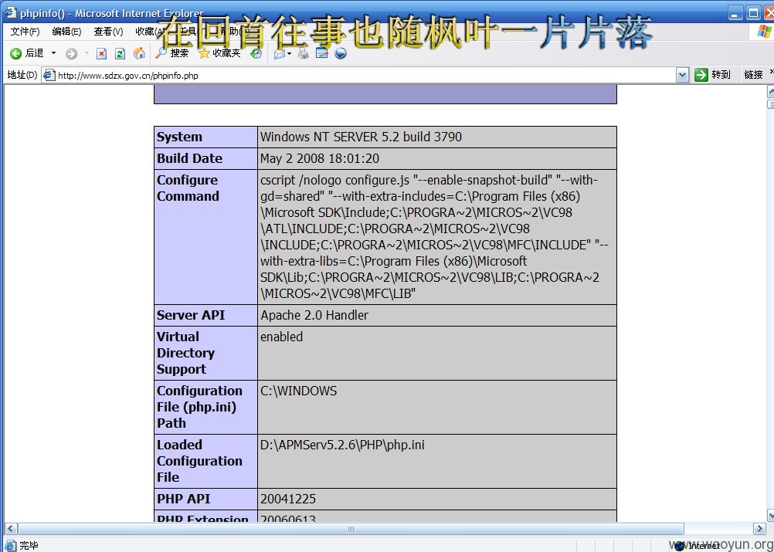
Task: Click the Server API header cell
Action: 205,315
